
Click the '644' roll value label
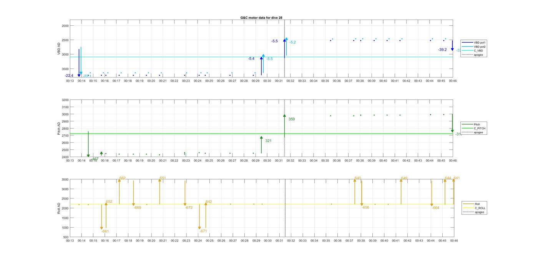448,178
